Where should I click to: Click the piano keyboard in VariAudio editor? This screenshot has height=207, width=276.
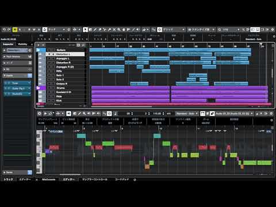39,151
